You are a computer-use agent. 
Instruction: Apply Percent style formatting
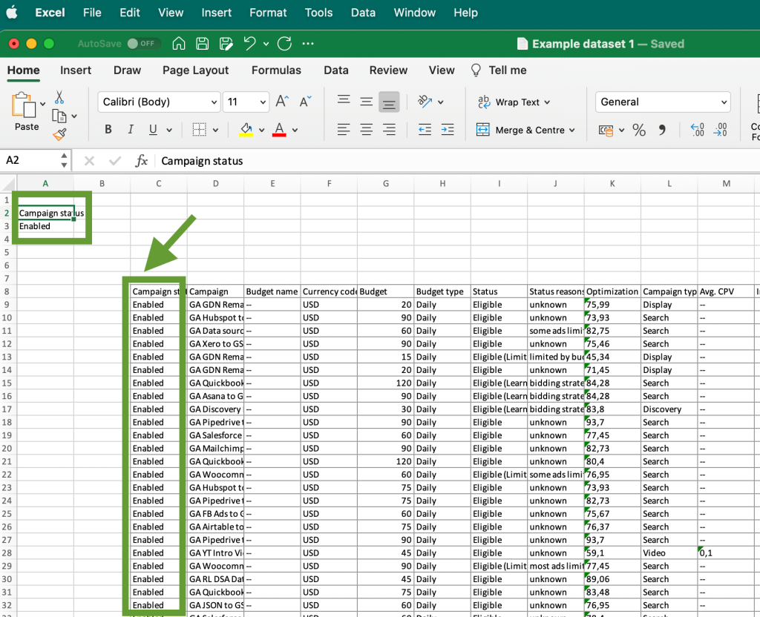pyautogui.click(x=639, y=129)
